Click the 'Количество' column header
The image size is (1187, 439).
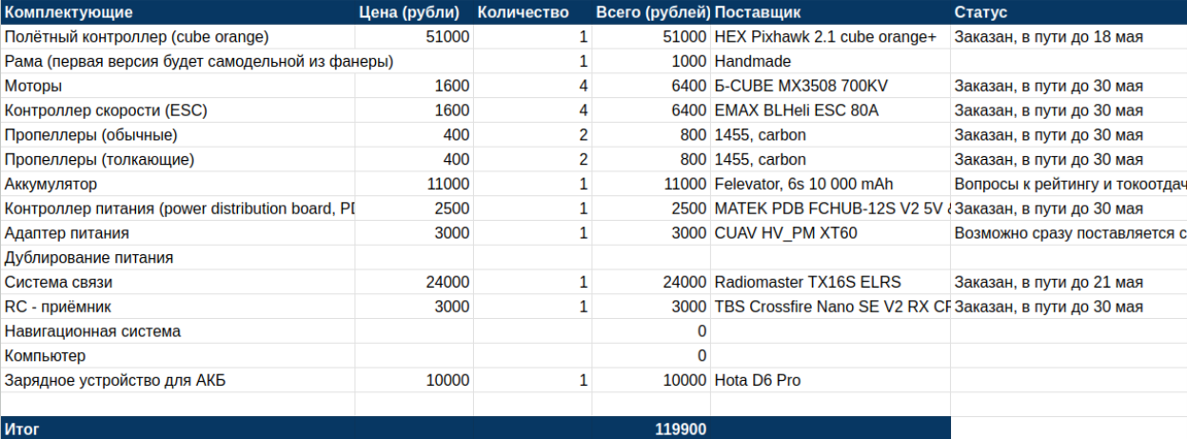pos(532,12)
